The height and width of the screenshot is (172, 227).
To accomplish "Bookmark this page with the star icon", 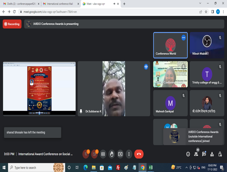I will 206,12.
